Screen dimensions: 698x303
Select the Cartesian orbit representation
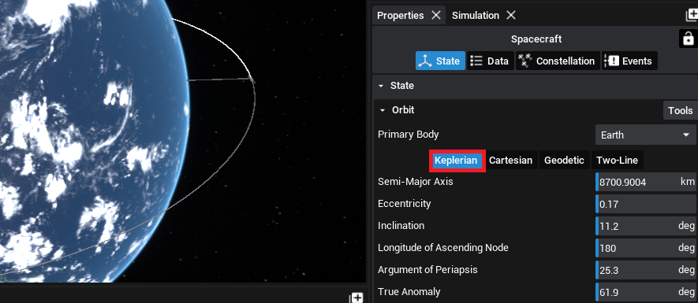(510, 161)
